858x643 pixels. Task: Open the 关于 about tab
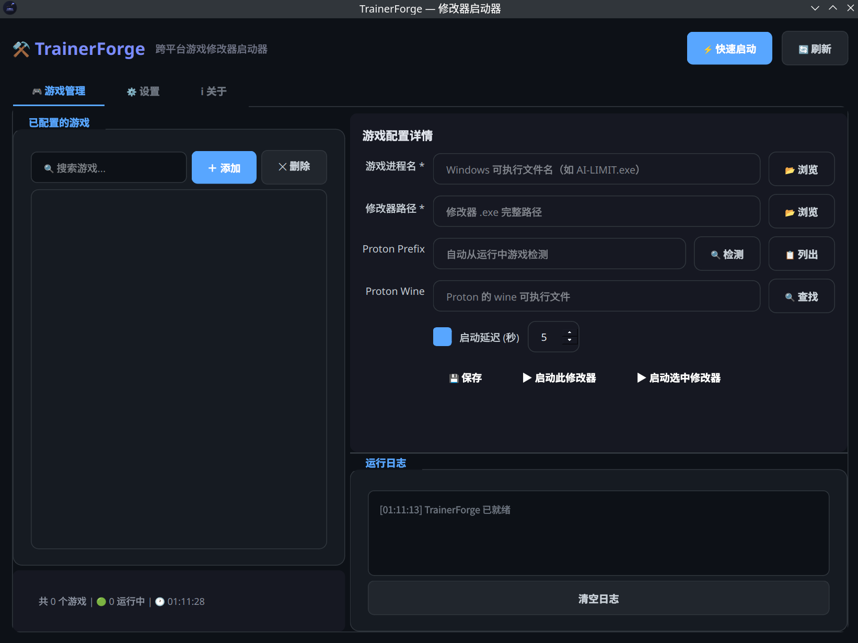tap(214, 91)
